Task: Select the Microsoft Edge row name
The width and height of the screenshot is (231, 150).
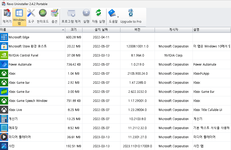Action: click(19, 37)
